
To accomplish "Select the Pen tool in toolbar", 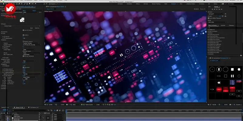I will [19, 4].
